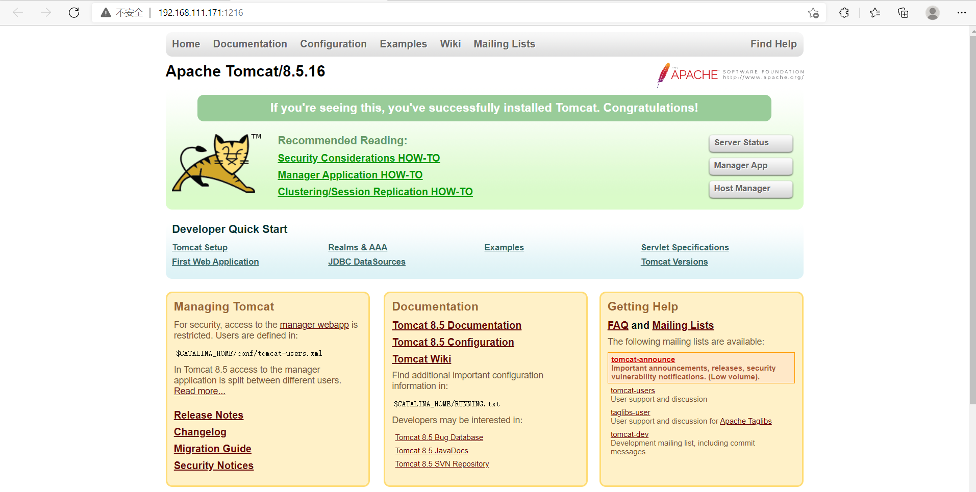
Task: Click the Manager App button
Action: pyautogui.click(x=750, y=166)
